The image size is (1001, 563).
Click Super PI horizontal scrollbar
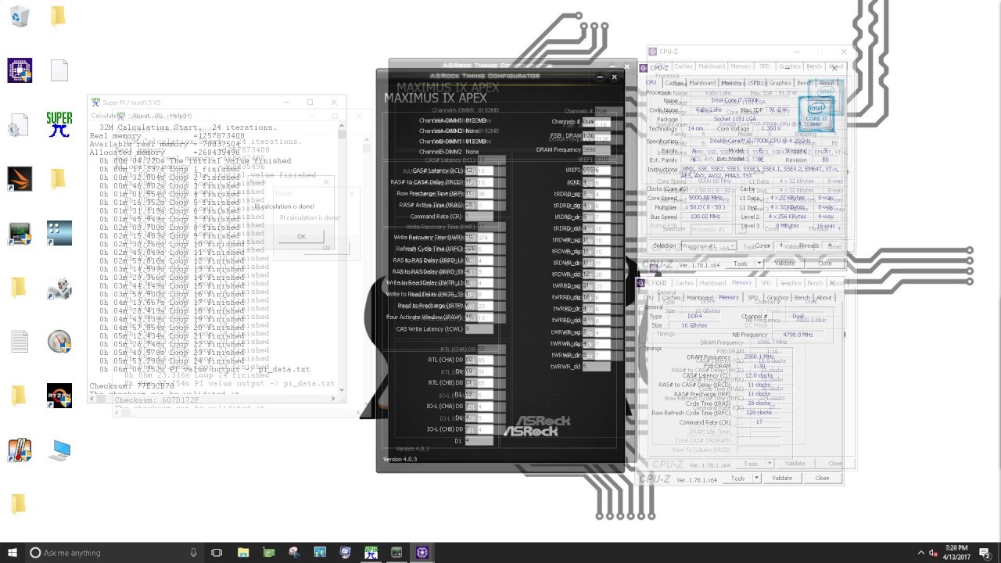[213, 399]
